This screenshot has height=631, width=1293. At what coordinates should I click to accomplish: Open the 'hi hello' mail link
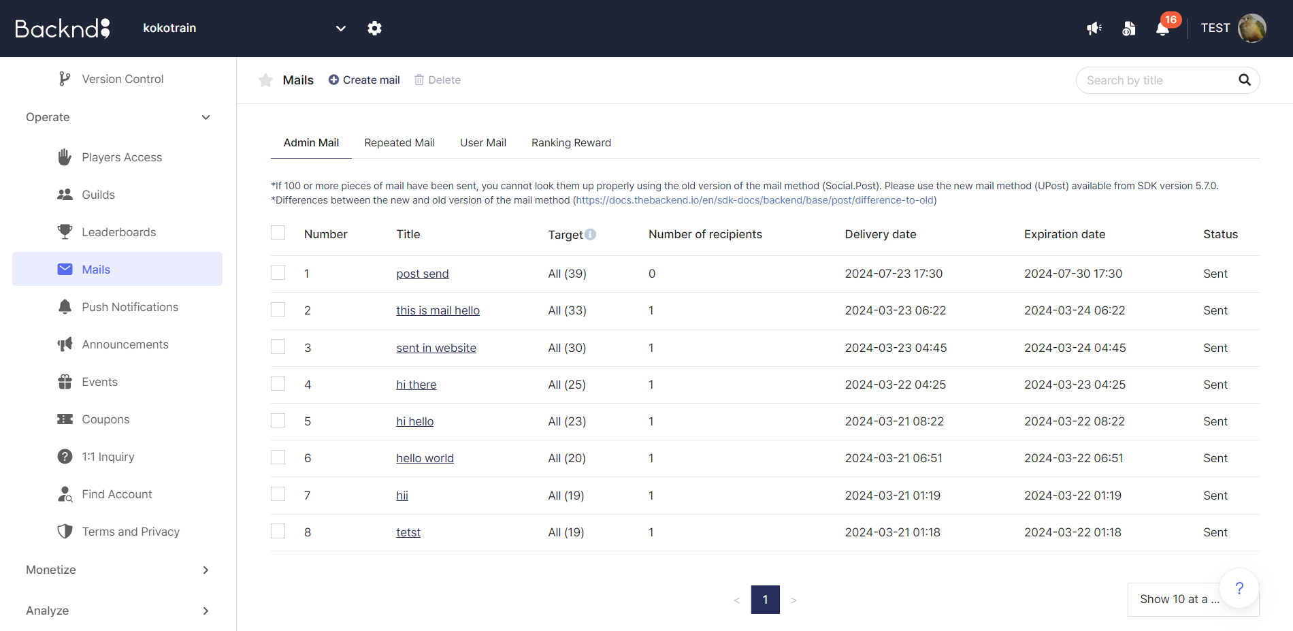tap(415, 421)
